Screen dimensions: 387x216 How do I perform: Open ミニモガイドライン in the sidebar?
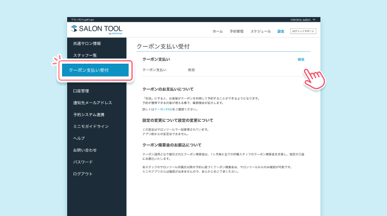coord(90,127)
